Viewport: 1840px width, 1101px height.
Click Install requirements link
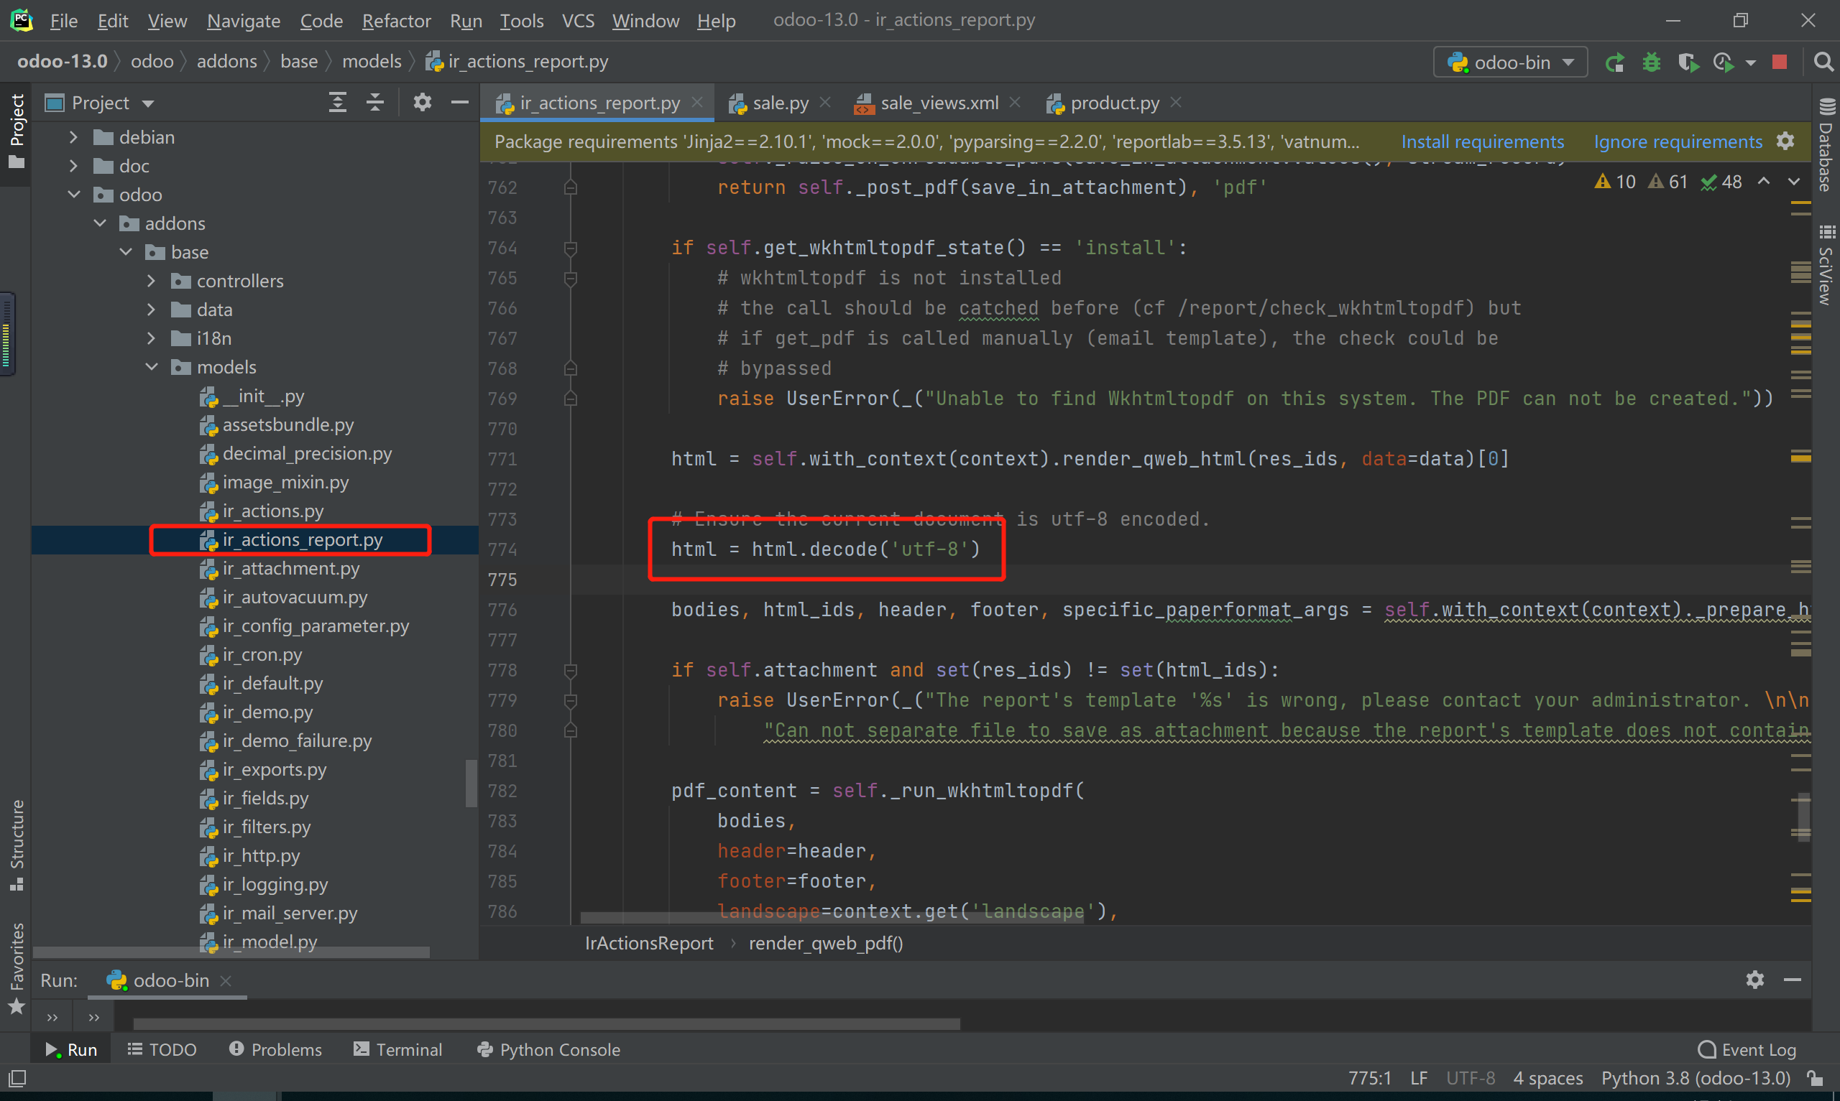pos(1481,141)
